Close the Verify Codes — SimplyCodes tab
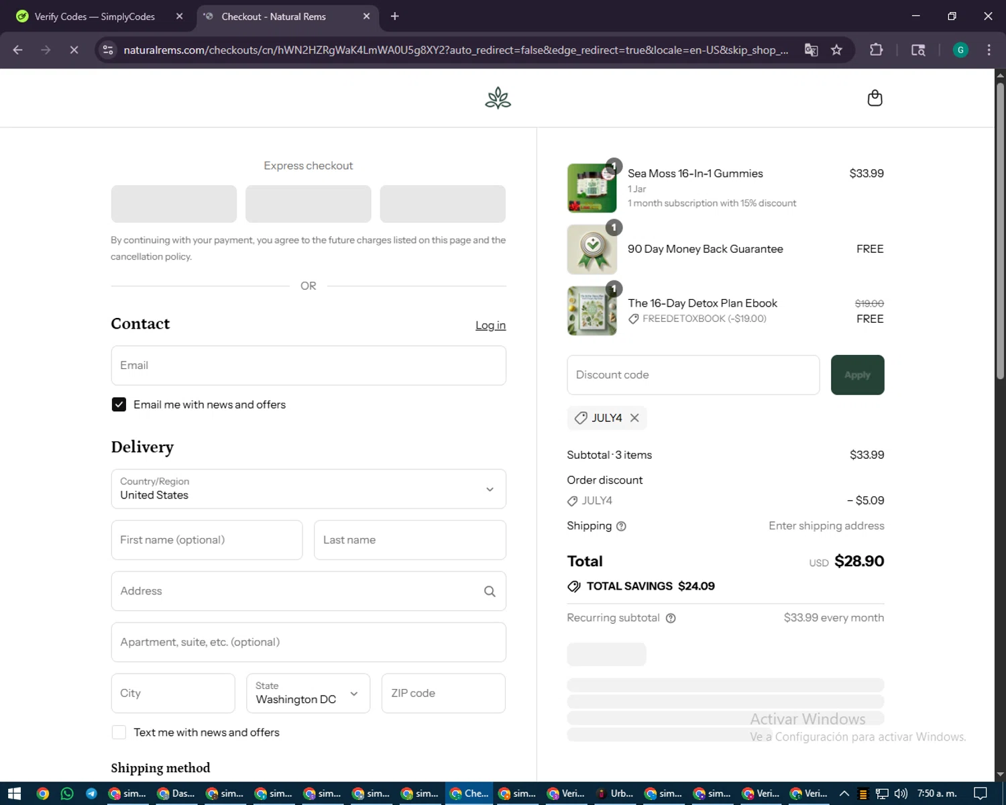Image resolution: width=1006 pixels, height=805 pixels. click(179, 16)
